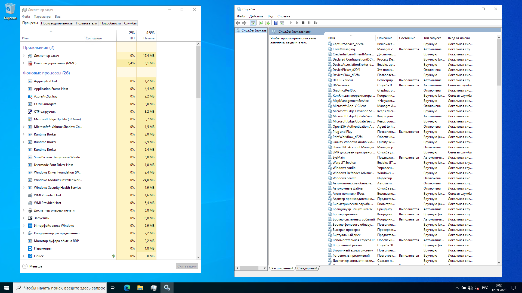The width and height of the screenshot is (522, 293).
Task: Expand Консоль управления (MMC) process group
Action: coord(24,63)
